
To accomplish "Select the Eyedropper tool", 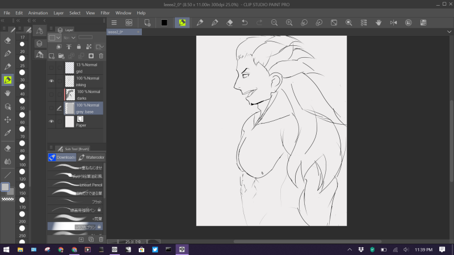I will coord(8,133).
